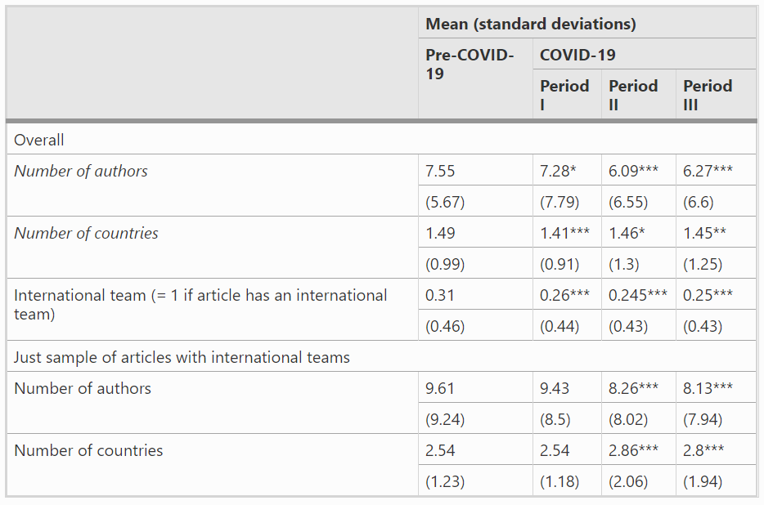The image size is (764, 505).
Task: Click the Period II column header
Action: [633, 95]
